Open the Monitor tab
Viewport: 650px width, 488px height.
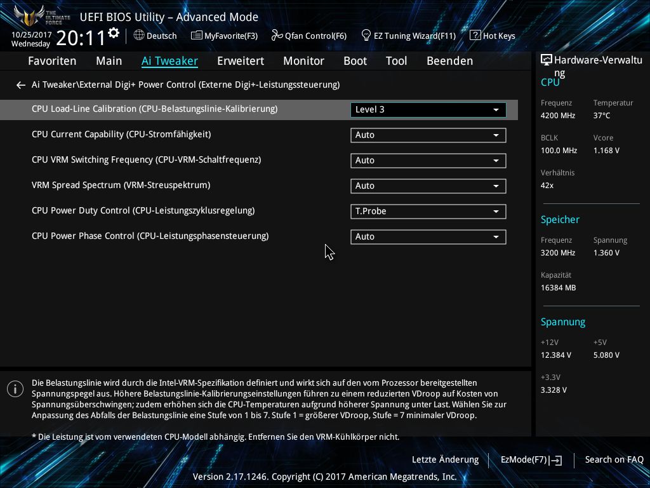(x=304, y=61)
